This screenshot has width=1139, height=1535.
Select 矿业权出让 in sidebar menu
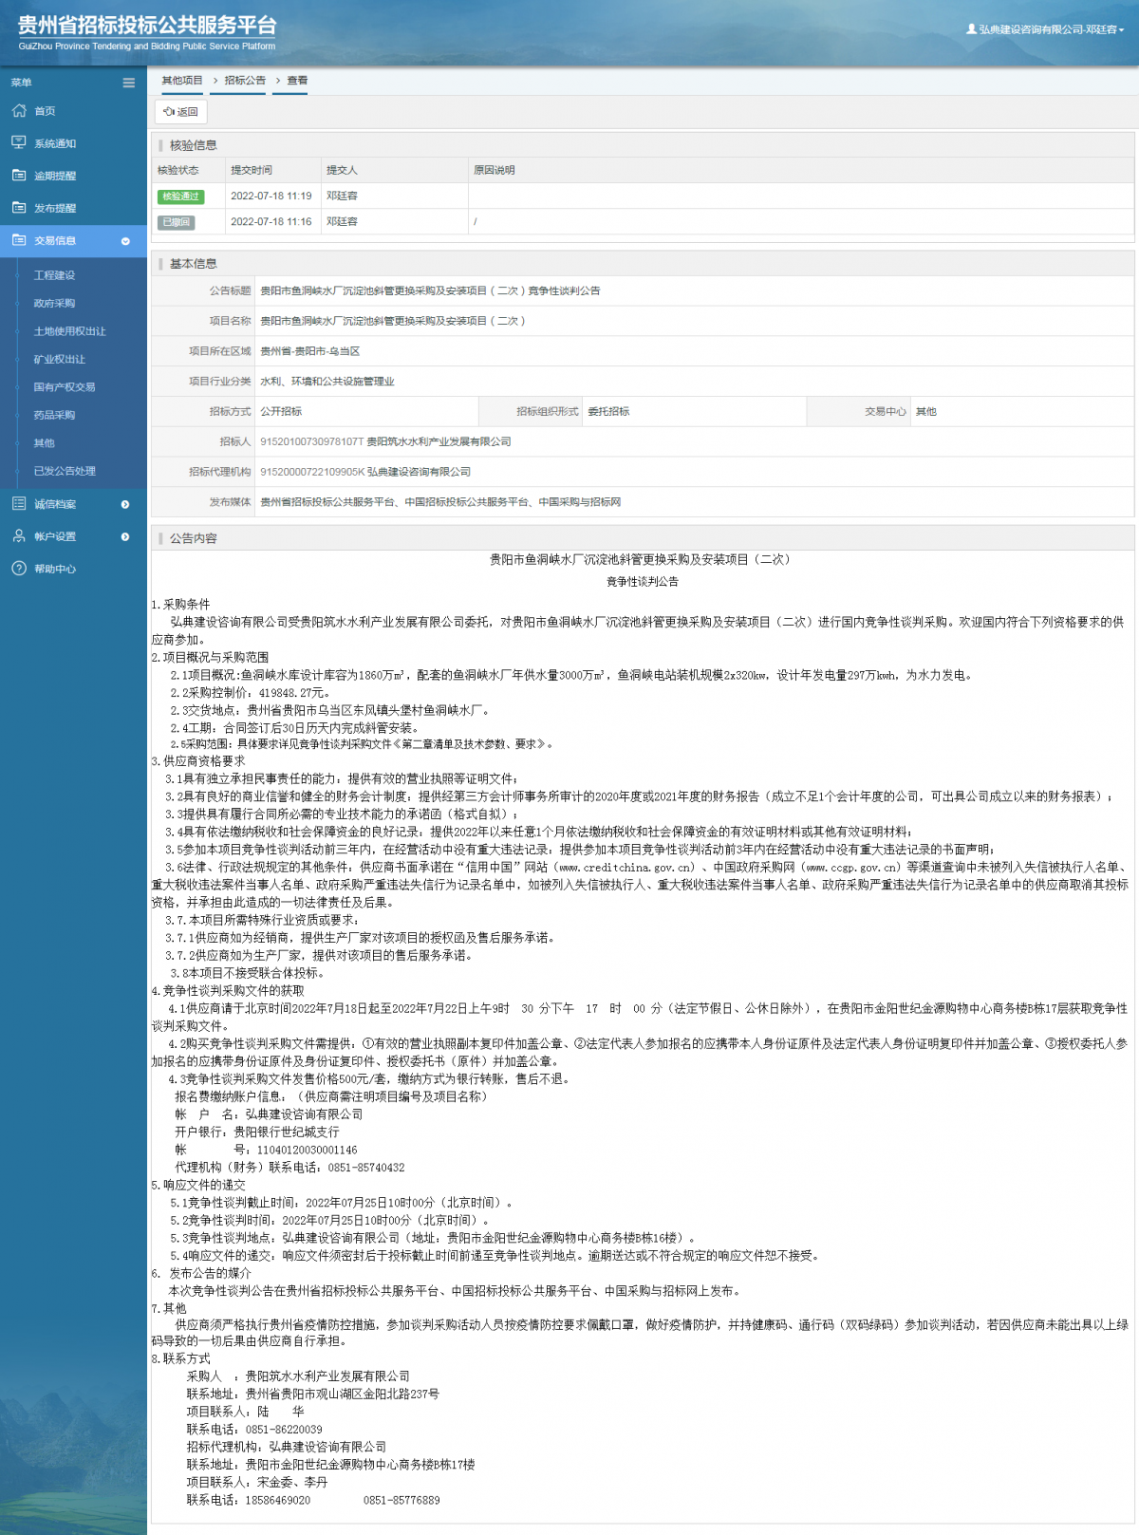tap(60, 360)
